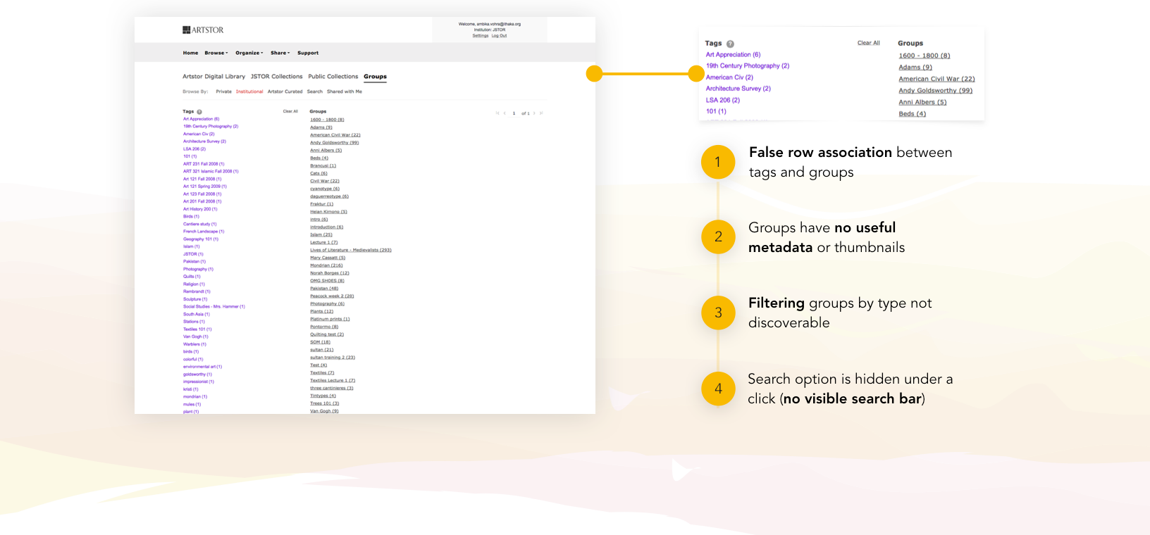The width and height of the screenshot is (1150, 535).
Task: Filter by Geography 101 tag
Action: (201, 239)
